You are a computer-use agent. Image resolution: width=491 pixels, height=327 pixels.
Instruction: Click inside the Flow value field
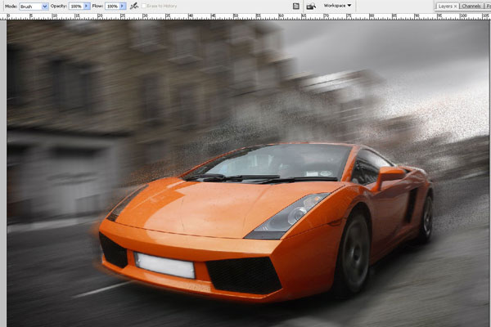click(112, 6)
